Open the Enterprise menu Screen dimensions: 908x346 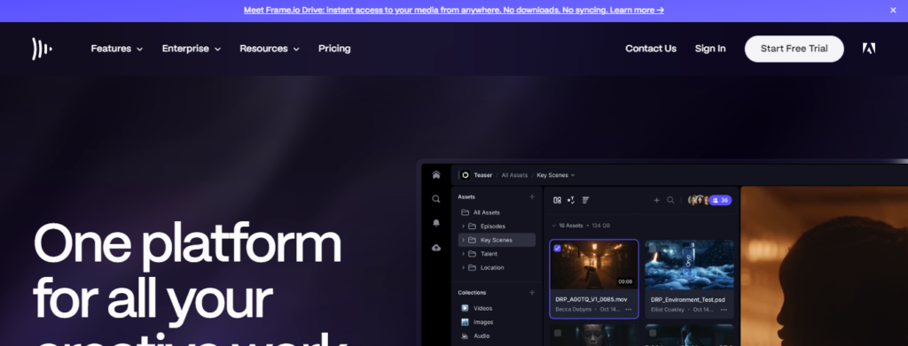(192, 49)
